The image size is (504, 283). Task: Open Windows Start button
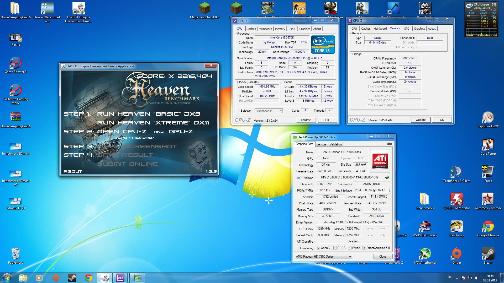[x=7, y=278]
